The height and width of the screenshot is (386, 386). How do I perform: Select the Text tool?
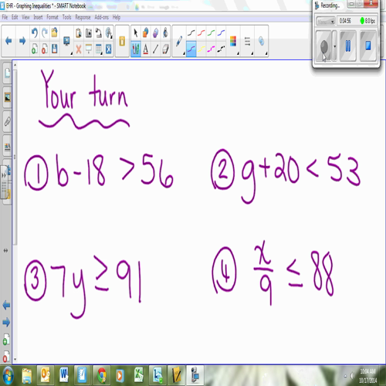(145, 49)
